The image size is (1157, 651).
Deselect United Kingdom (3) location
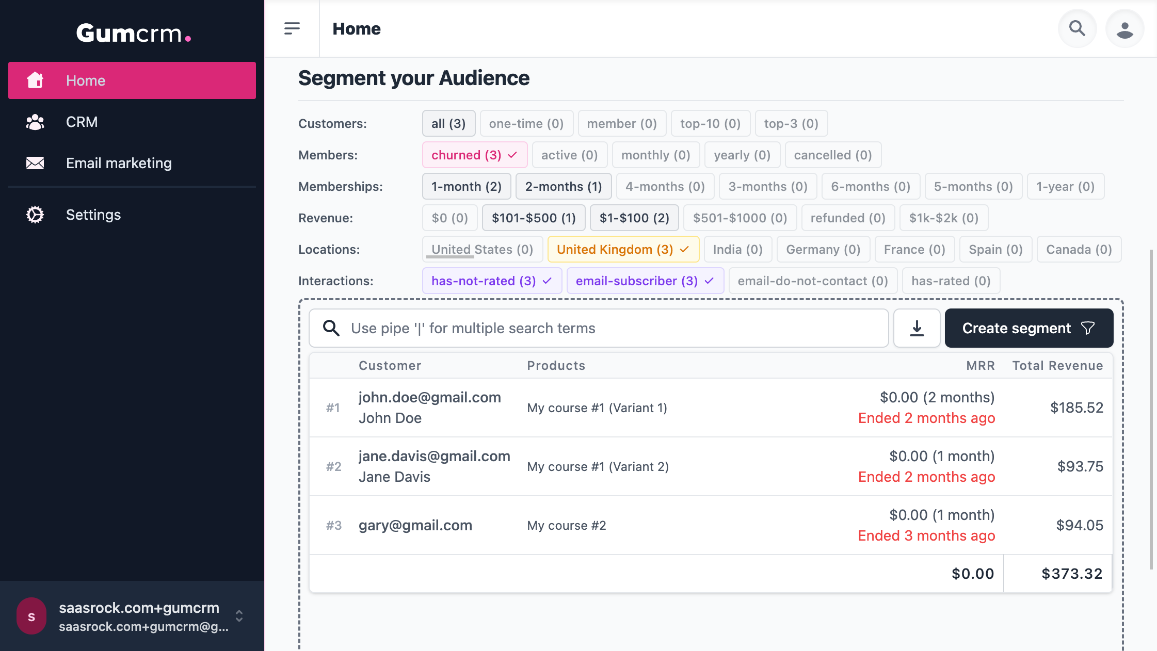[623, 249]
